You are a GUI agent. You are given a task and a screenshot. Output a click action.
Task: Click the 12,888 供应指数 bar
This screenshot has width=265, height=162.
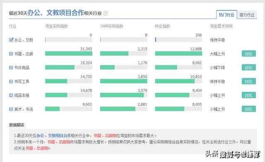178,53
